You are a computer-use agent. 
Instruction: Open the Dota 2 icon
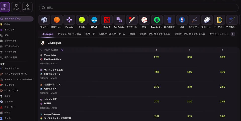107,20
